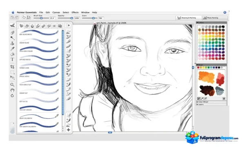The height and width of the screenshot is (153, 245).
Task: Open the sponge brush category tab
Action: click(49, 26)
